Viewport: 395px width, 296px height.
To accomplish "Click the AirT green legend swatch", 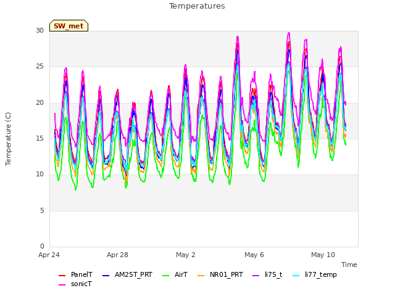I will tap(166, 276).
